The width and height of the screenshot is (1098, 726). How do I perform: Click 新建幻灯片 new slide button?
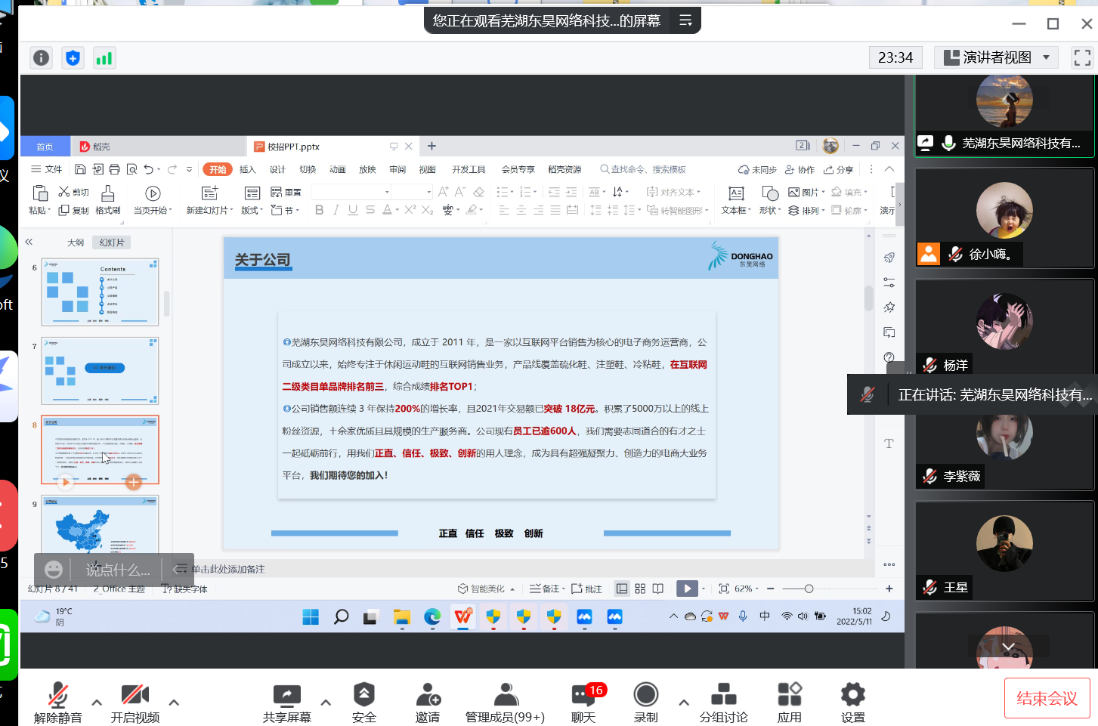point(209,200)
